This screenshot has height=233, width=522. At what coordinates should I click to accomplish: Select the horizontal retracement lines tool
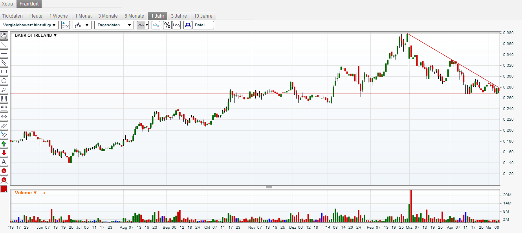click(x=4, y=108)
